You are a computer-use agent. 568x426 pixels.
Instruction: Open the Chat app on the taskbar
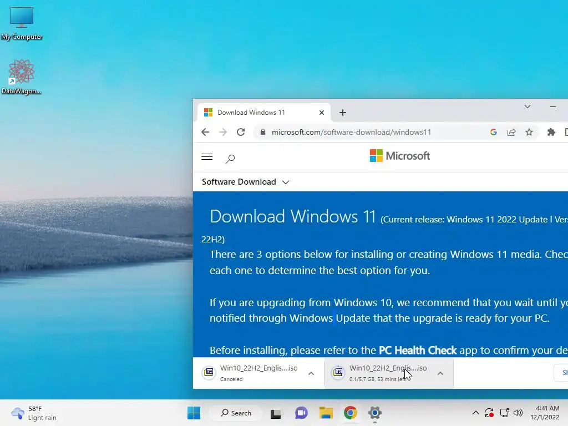tap(301, 413)
